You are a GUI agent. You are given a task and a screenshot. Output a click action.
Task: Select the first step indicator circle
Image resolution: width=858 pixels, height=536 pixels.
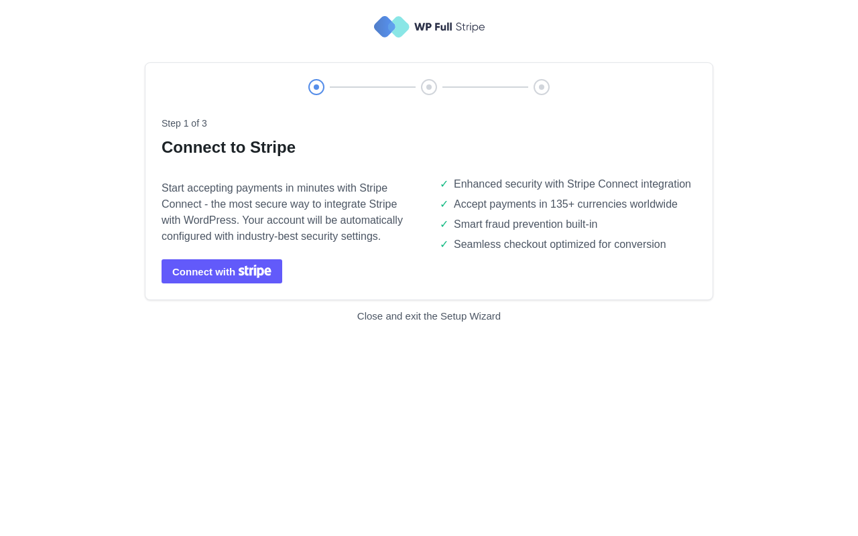point(316,87)
